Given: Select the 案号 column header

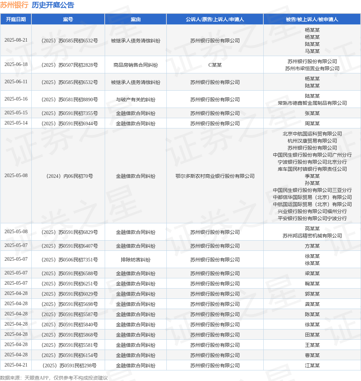Looking at the screenshot, I should click(68, 19).
